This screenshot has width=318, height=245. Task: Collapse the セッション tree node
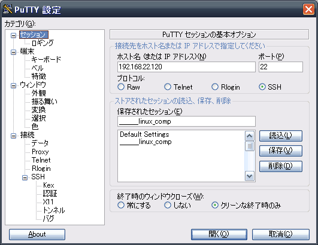(13, 36)
